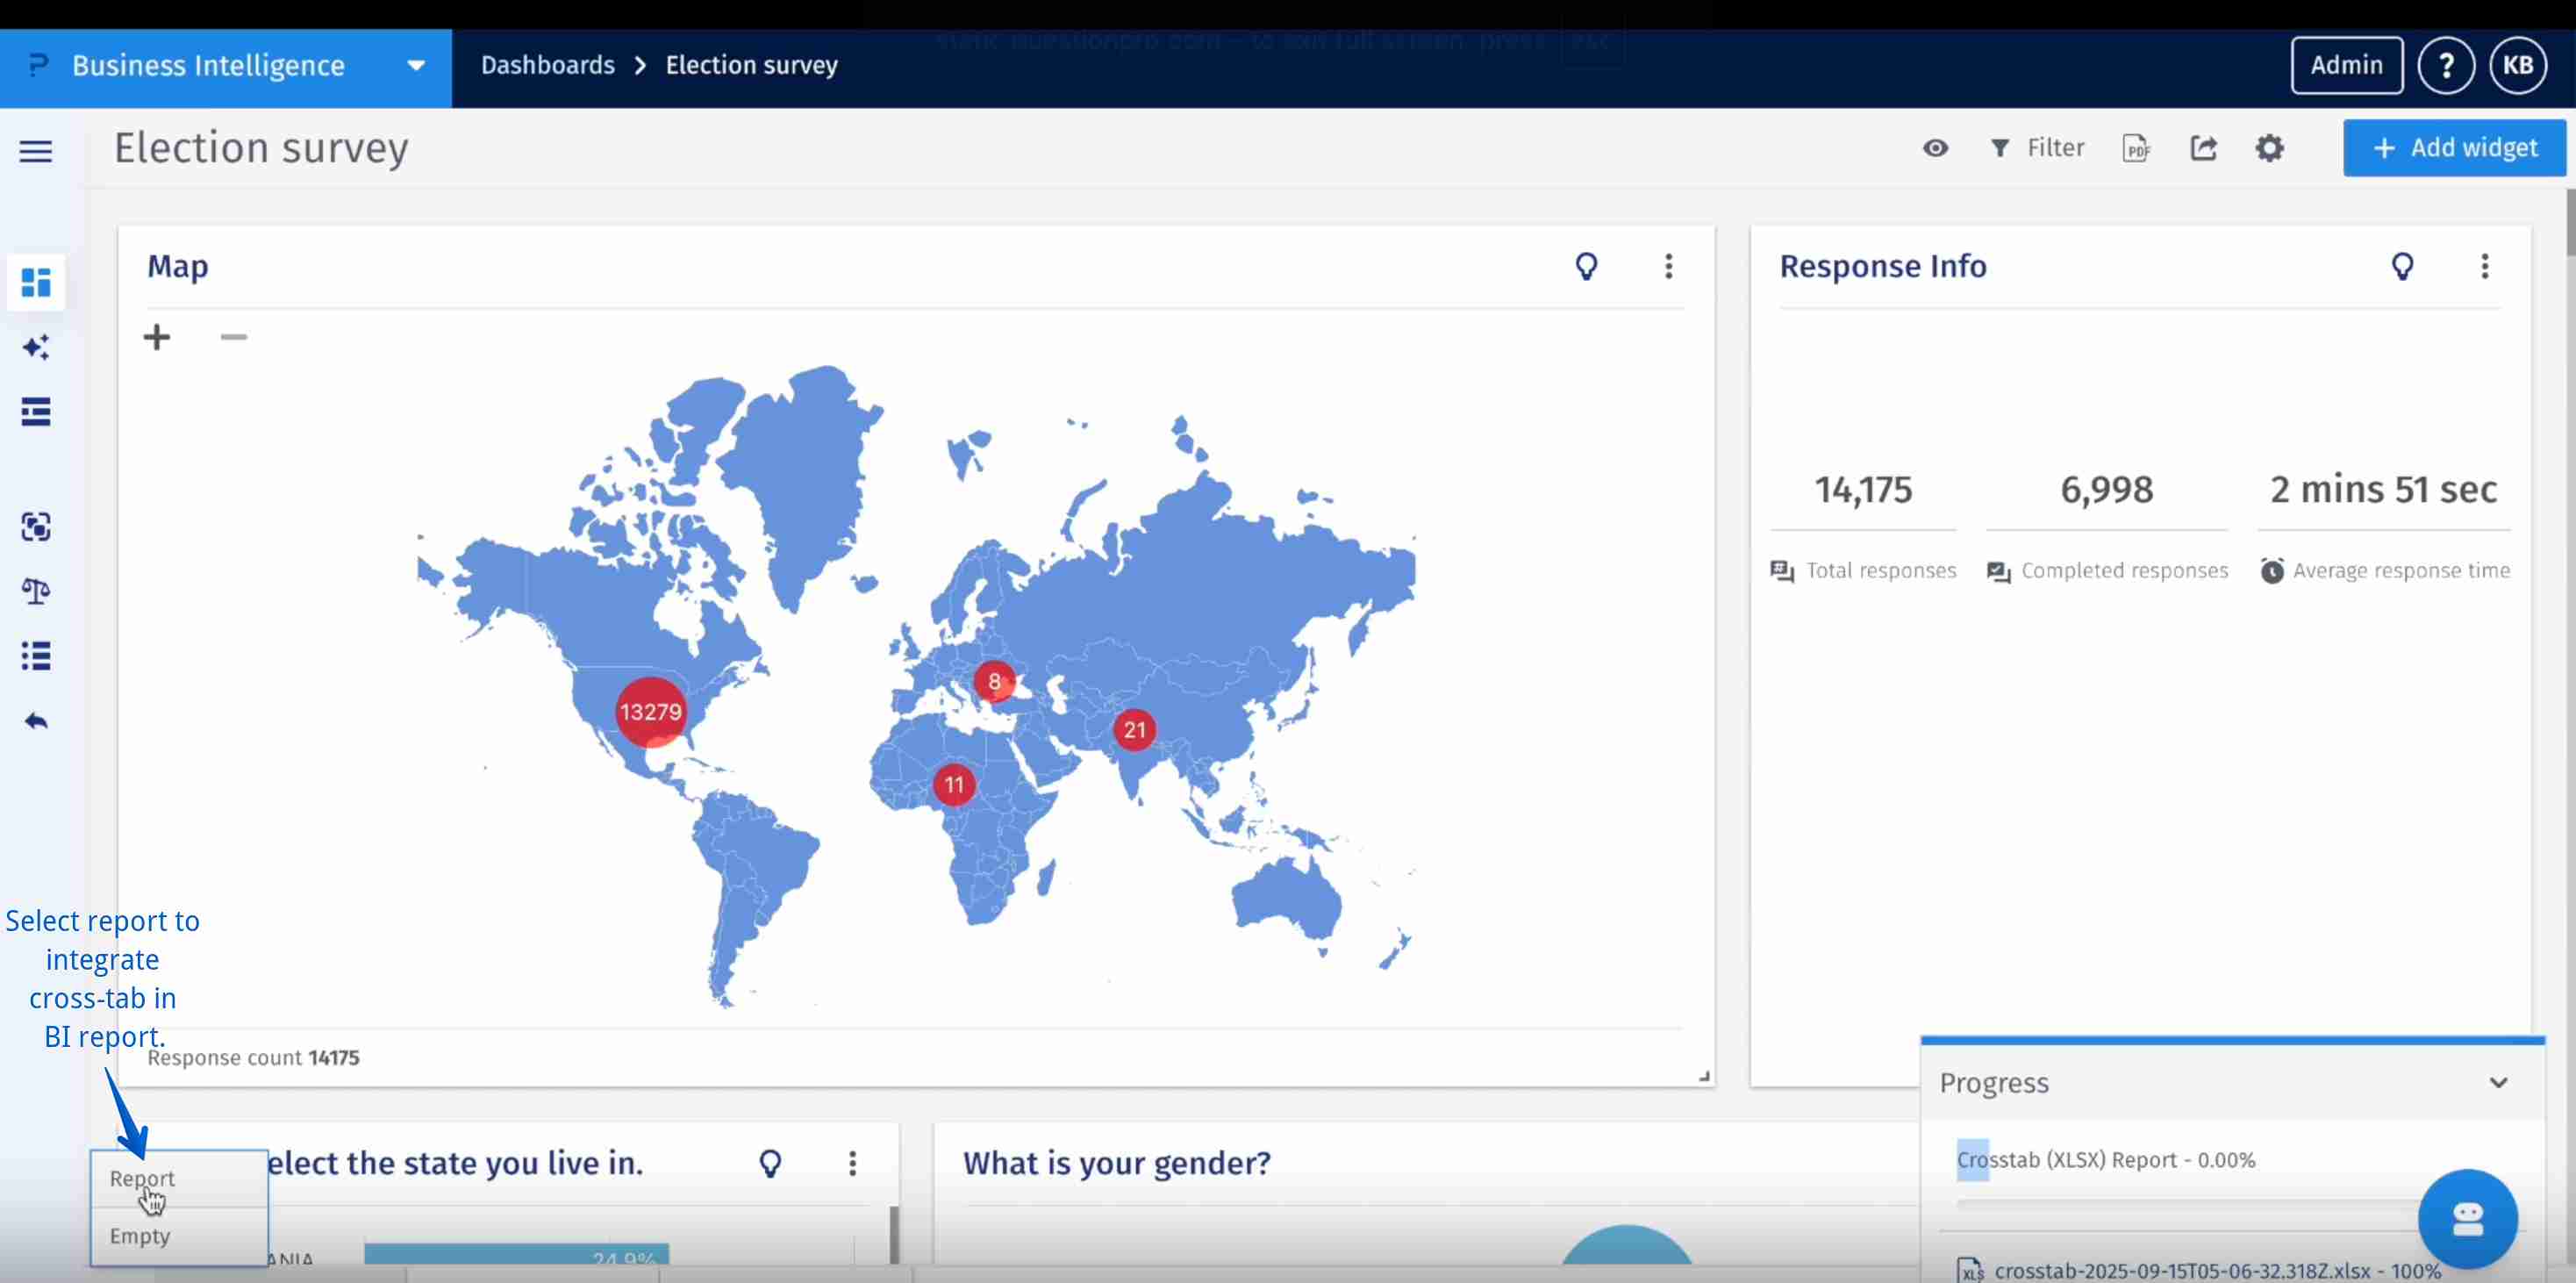Viewport: 2576px width, 1283px height.
Task: Open the hamburger menu beside Election survey
Action: coord(35,150)
